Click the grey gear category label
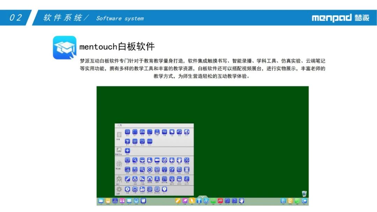The width and height of the screenshot is (377, 212). 119,190
